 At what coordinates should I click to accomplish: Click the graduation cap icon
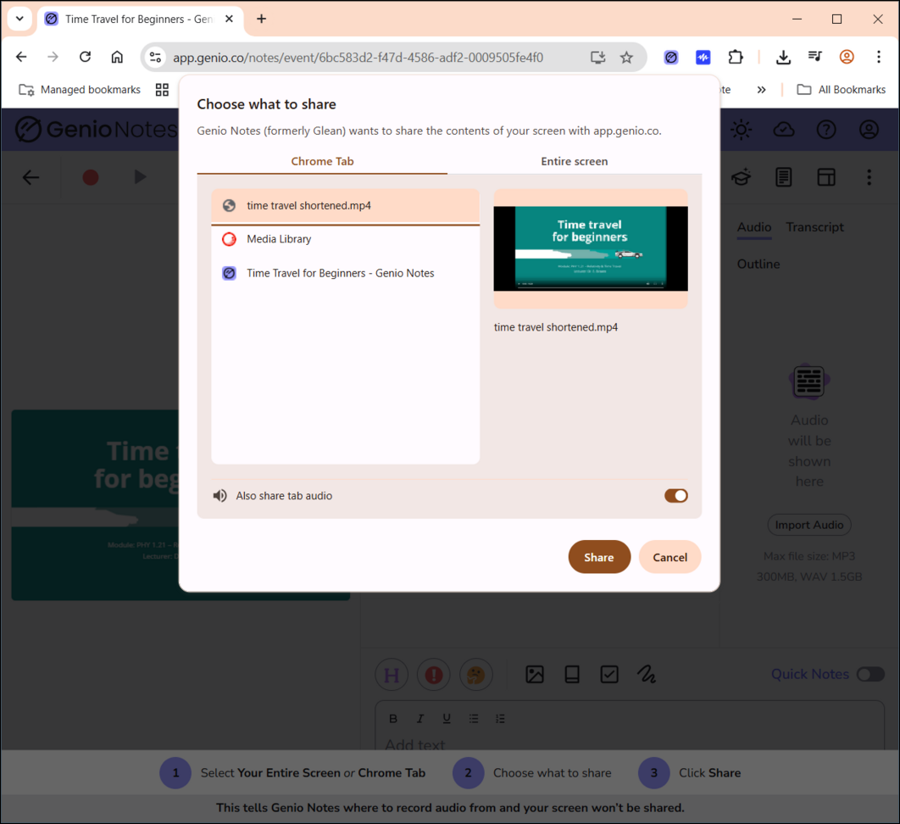742,177
